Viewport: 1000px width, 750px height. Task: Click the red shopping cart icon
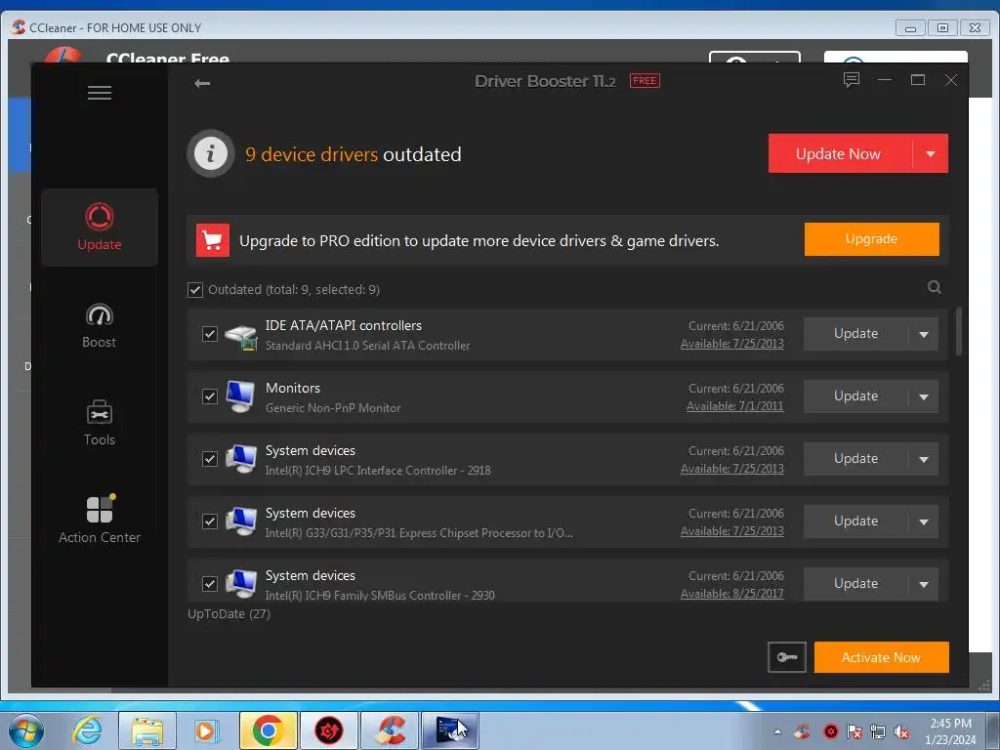coord(212,240)
